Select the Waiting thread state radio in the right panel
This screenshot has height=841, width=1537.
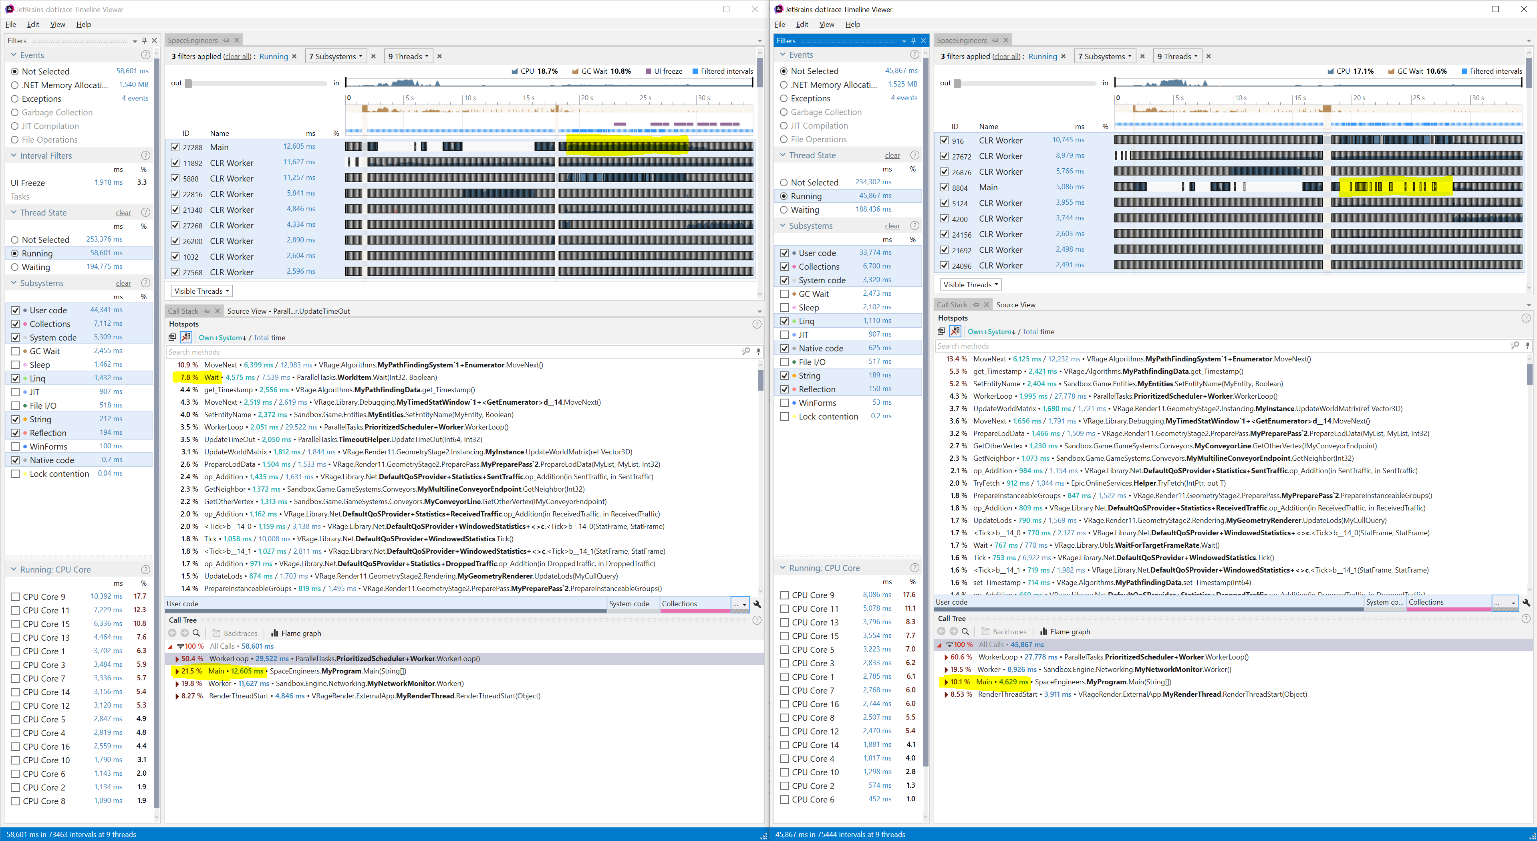tap(784, 210)
